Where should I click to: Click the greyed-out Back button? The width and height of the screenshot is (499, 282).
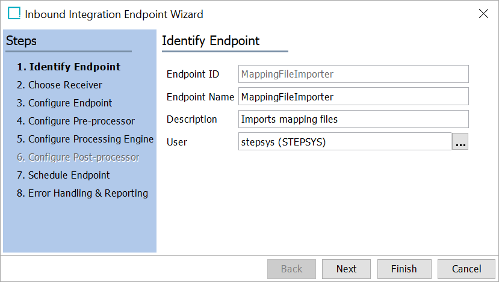(x=291, y=269)
